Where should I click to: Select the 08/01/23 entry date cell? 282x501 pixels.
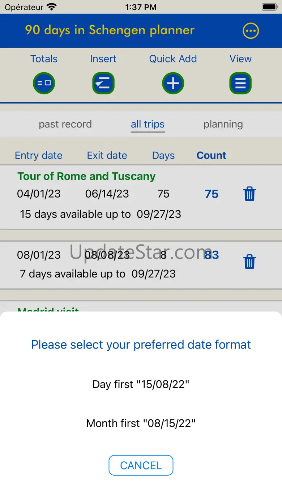(39, 255)
